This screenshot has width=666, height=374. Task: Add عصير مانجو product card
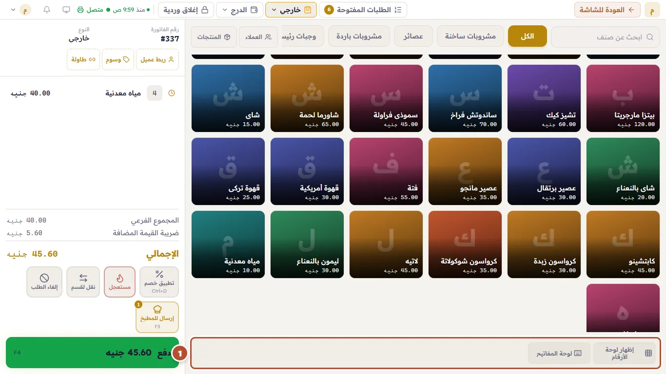(x=465, y=171)
